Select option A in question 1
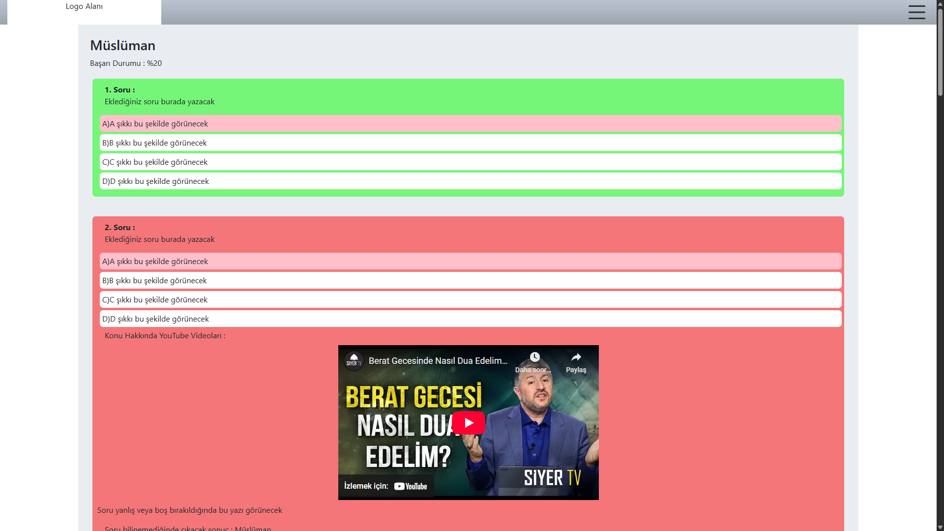 pos(470,123)
